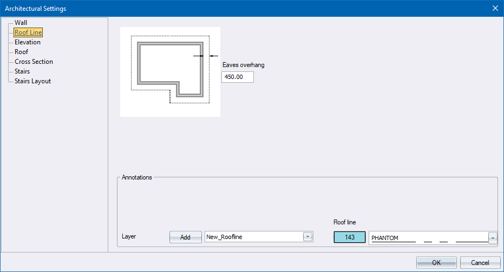
Task: Switch to the Roof settings category
Action: tap(21, 52)
